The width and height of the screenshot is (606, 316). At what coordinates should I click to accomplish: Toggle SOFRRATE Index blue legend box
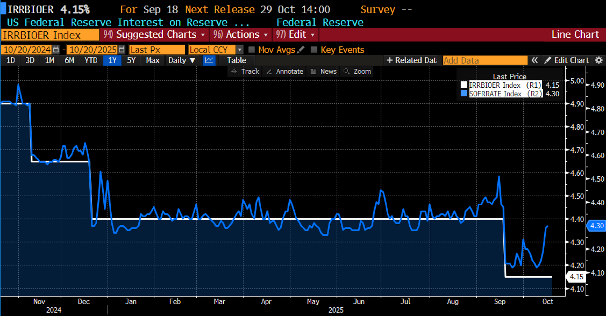464,93
